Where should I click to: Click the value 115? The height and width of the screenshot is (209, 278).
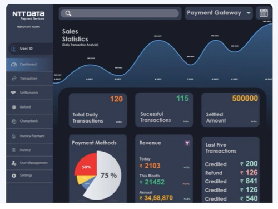pyautogui.click(x=182, y=99)
